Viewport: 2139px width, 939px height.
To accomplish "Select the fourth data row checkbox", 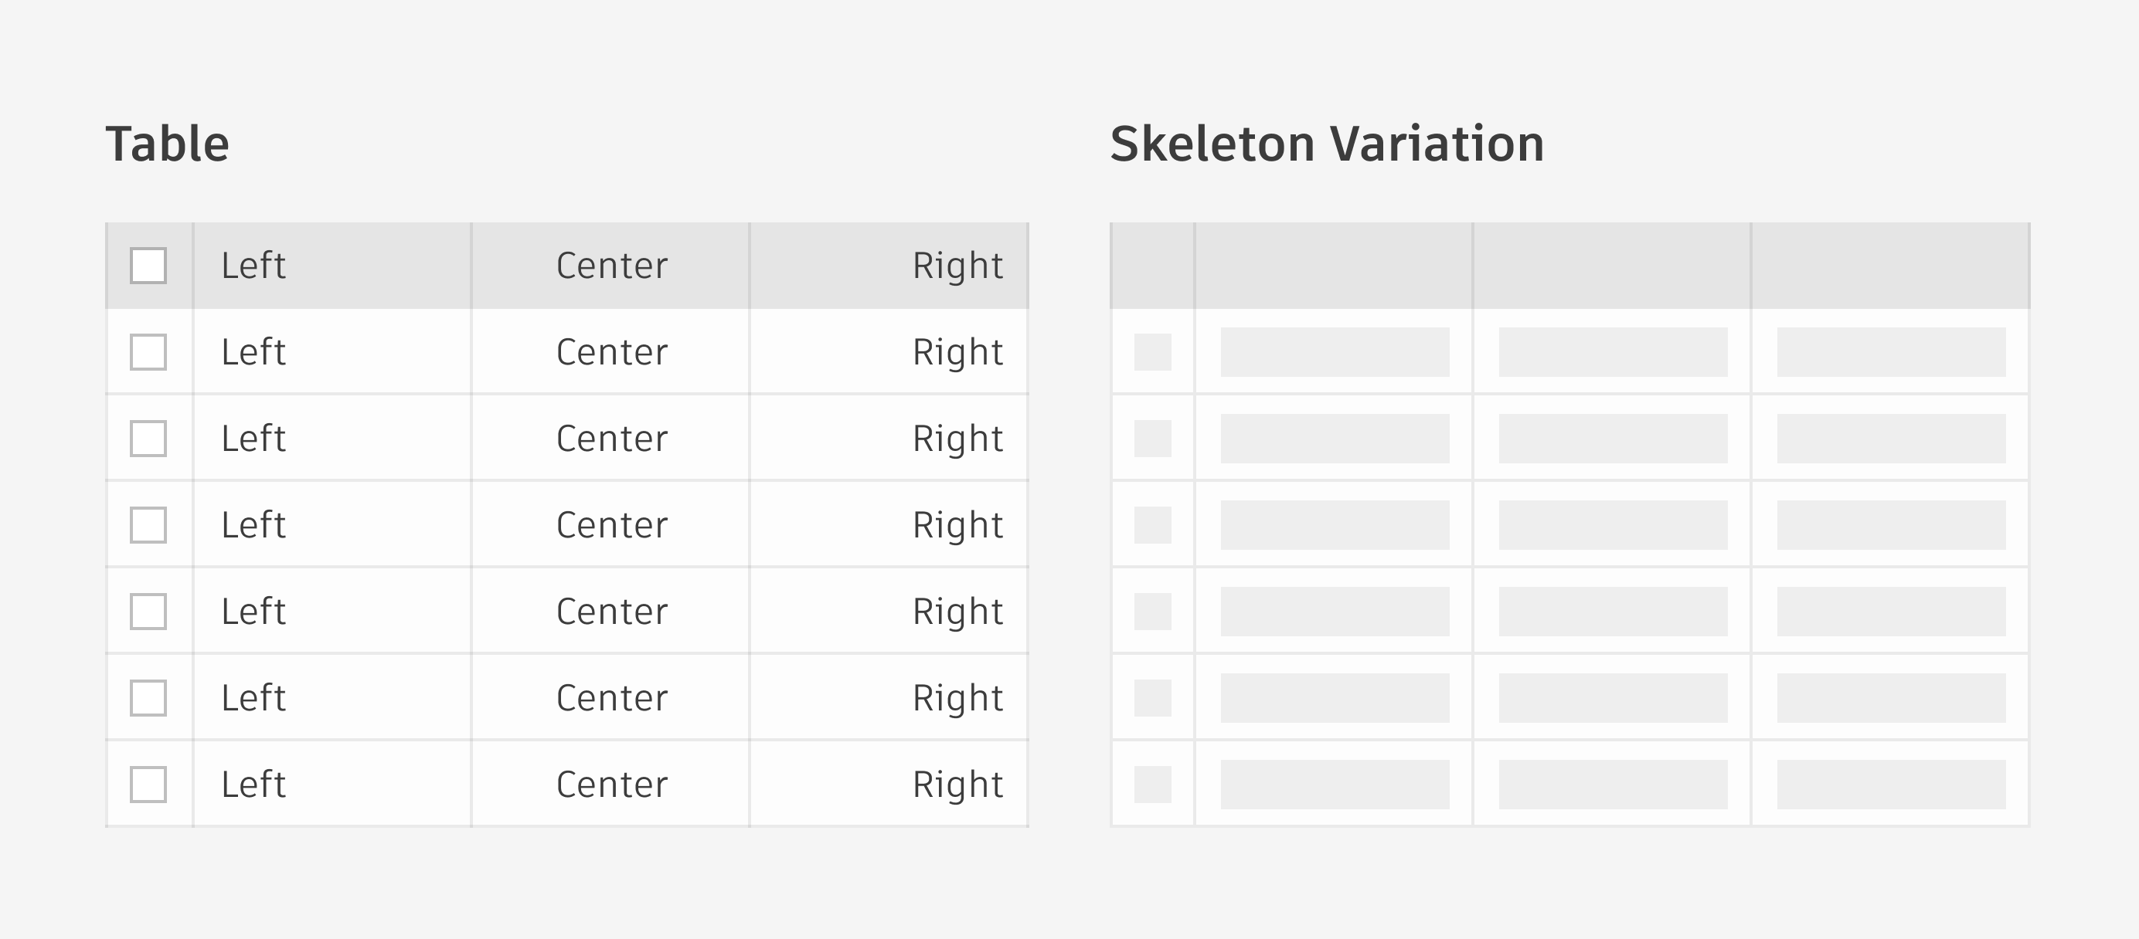I will [148, 612].
